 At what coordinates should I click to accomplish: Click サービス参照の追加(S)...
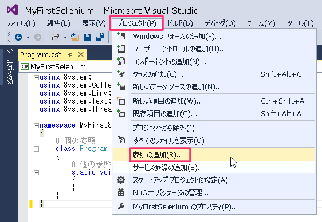214,168
